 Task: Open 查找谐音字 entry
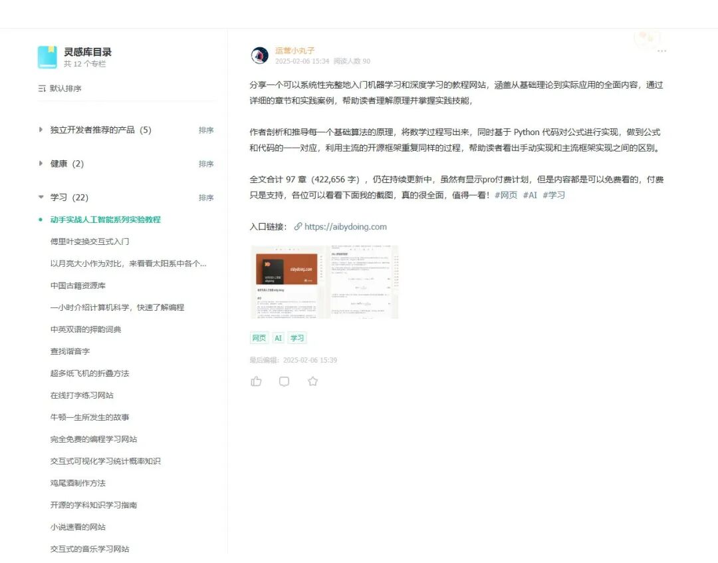pos(70,351)
